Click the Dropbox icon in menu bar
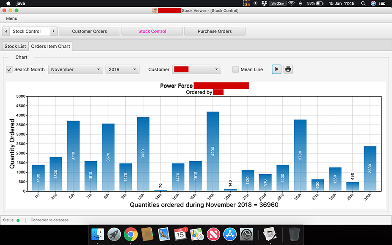Viewport: 392px width, 245px height. click(x=264, y=3)
